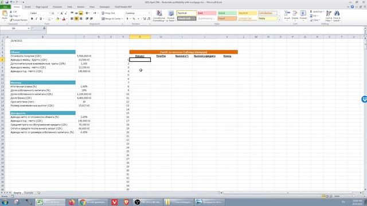Open the Borders dropdown arrow
This screenshot has width=367, height=206.
click(x=52, y=19)
